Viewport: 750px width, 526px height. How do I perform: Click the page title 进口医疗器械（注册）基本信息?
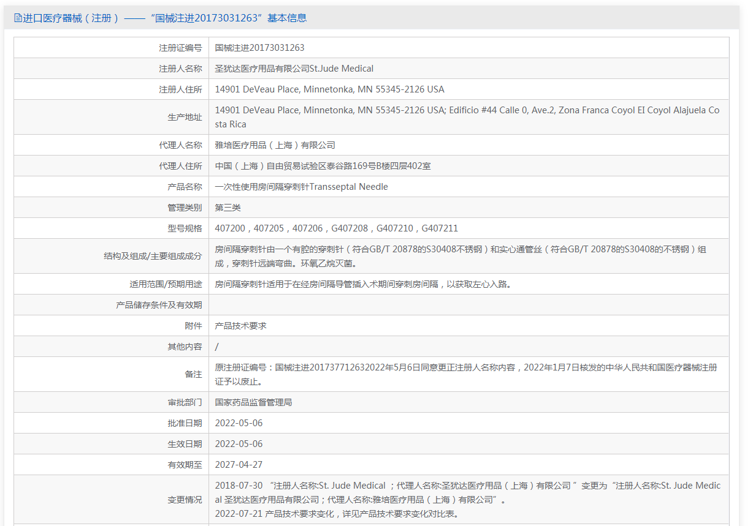pos(165,18)
